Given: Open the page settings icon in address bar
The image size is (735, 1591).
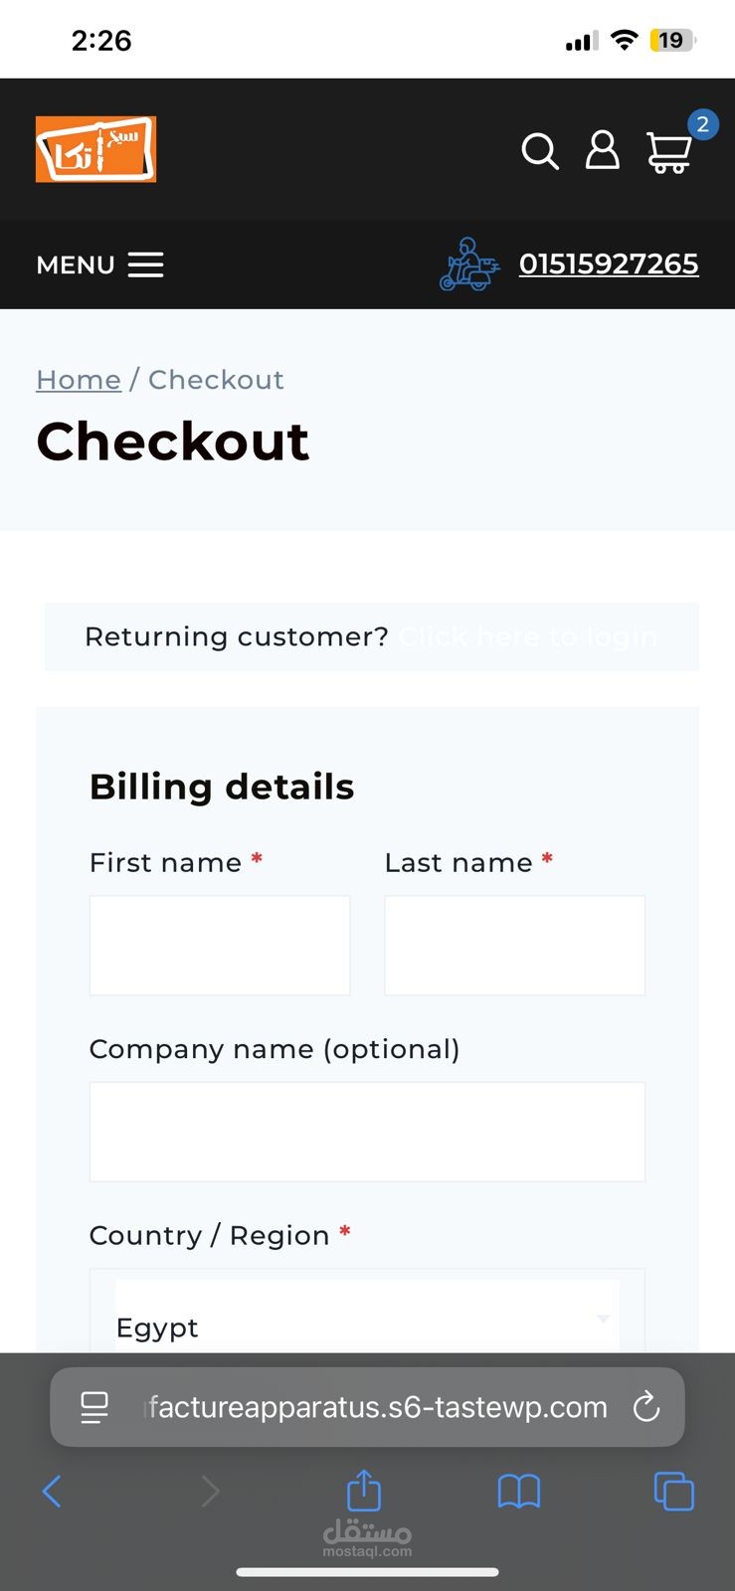Looking at the screenshot, I should 94,1407.
